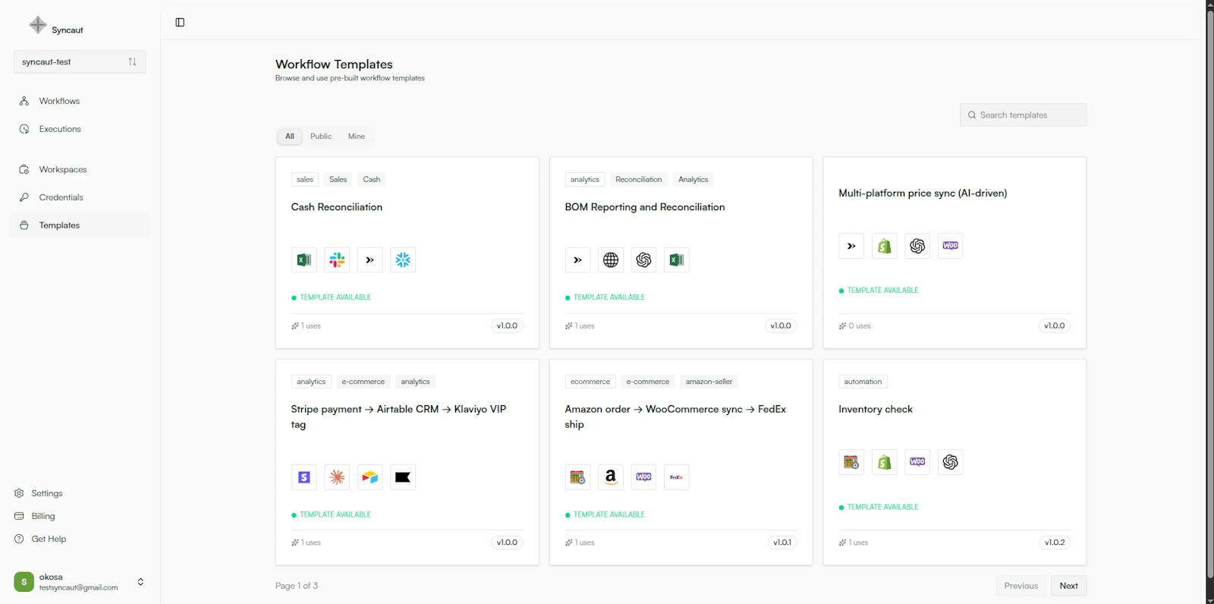1214x604 pixels.
Task: Open Executions in the sidebar
Action: tap(80, 129)
